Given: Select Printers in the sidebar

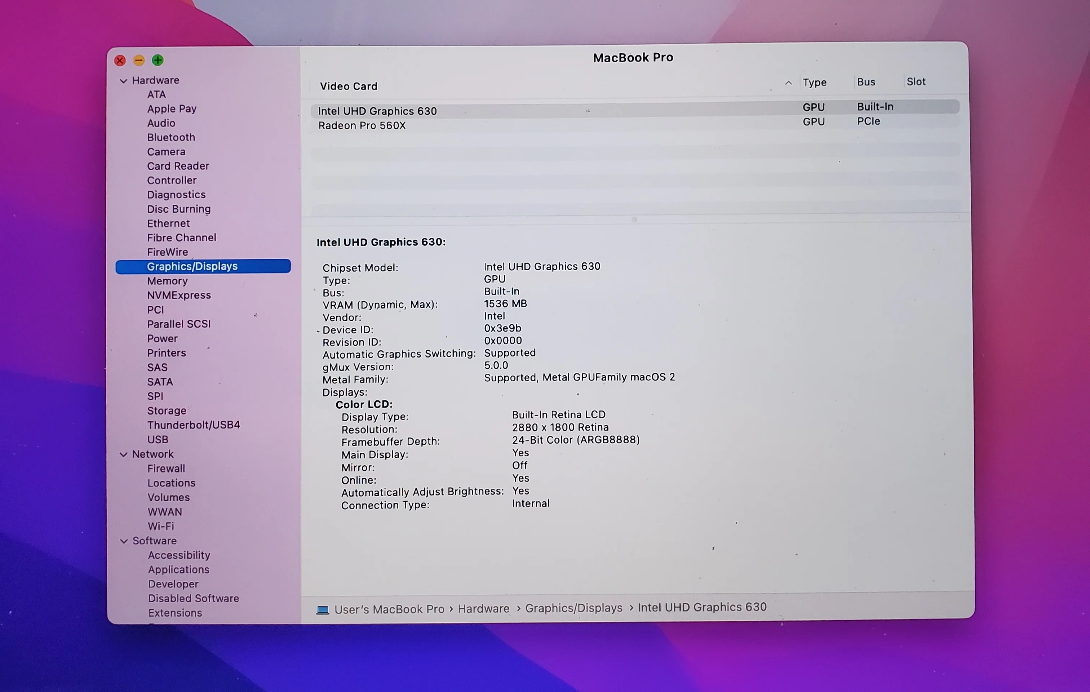Looking at the screenshot, I should click(x=166, y=354).
